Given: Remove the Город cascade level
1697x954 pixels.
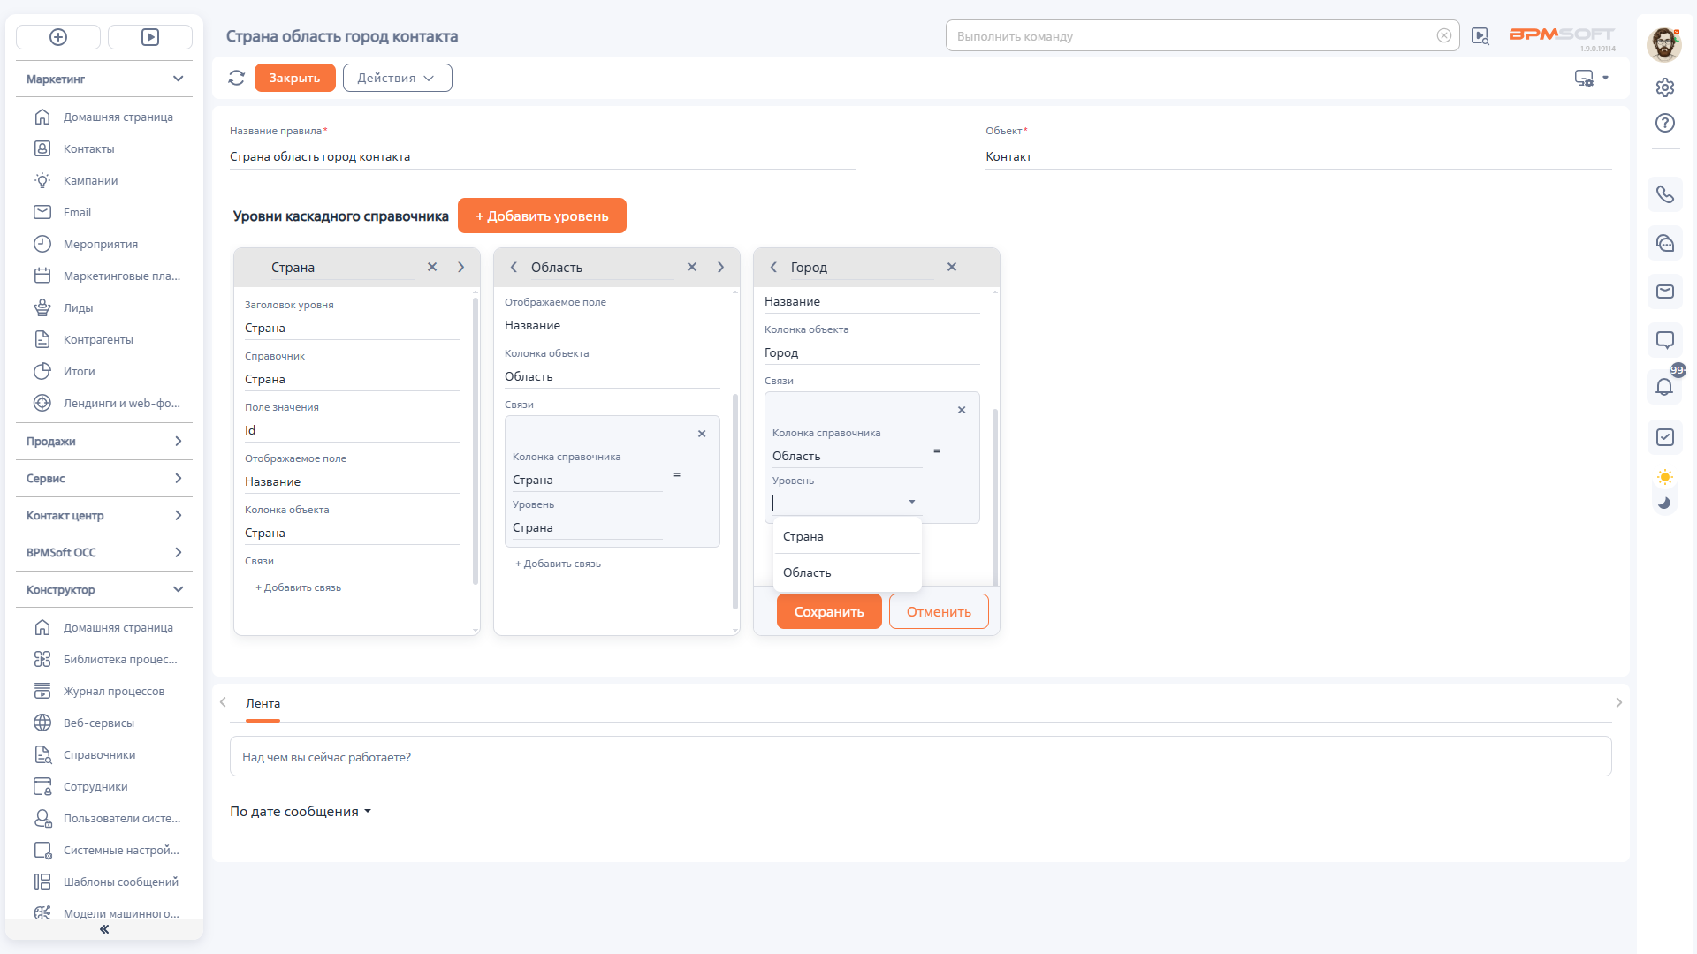Looking at the screenshot, I should pyautogui.click(x=952, y=267).
